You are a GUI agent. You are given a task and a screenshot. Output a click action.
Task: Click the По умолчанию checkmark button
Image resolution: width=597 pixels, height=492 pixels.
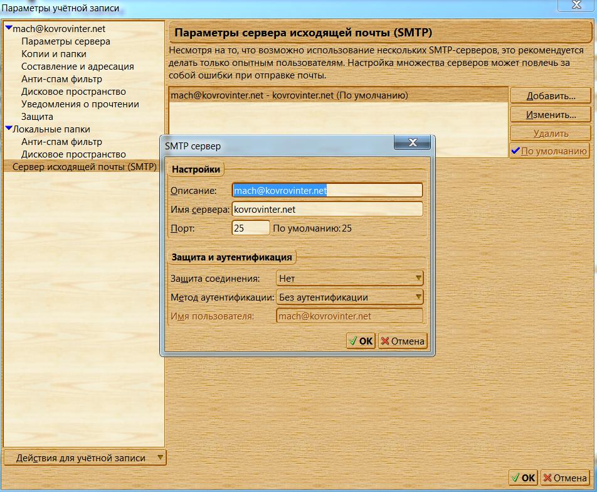pyautogui.click(x=549, y=151)
